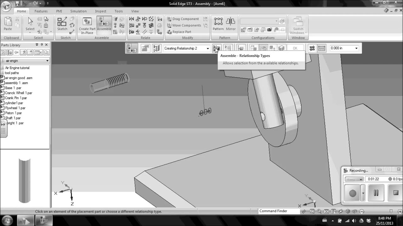The width and height of the screenshot is (403, 226).
Task: Toggle the offset ruler option on command bar
Action: pyautogui.click(x=321, y=48)
